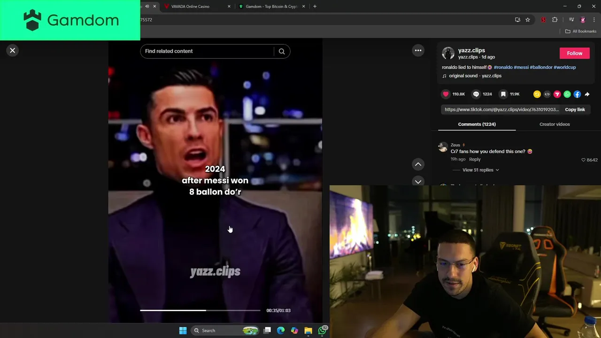Save video with bookmark icon

coord(503,94)
